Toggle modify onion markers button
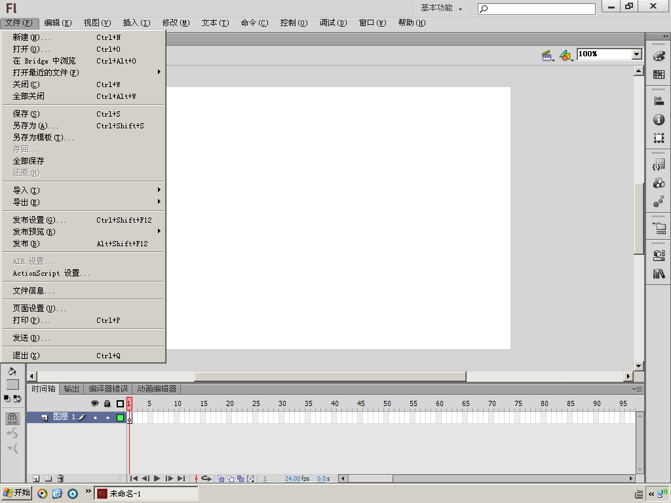The height and width of the screenshot is (503, 671). (251, 479)
